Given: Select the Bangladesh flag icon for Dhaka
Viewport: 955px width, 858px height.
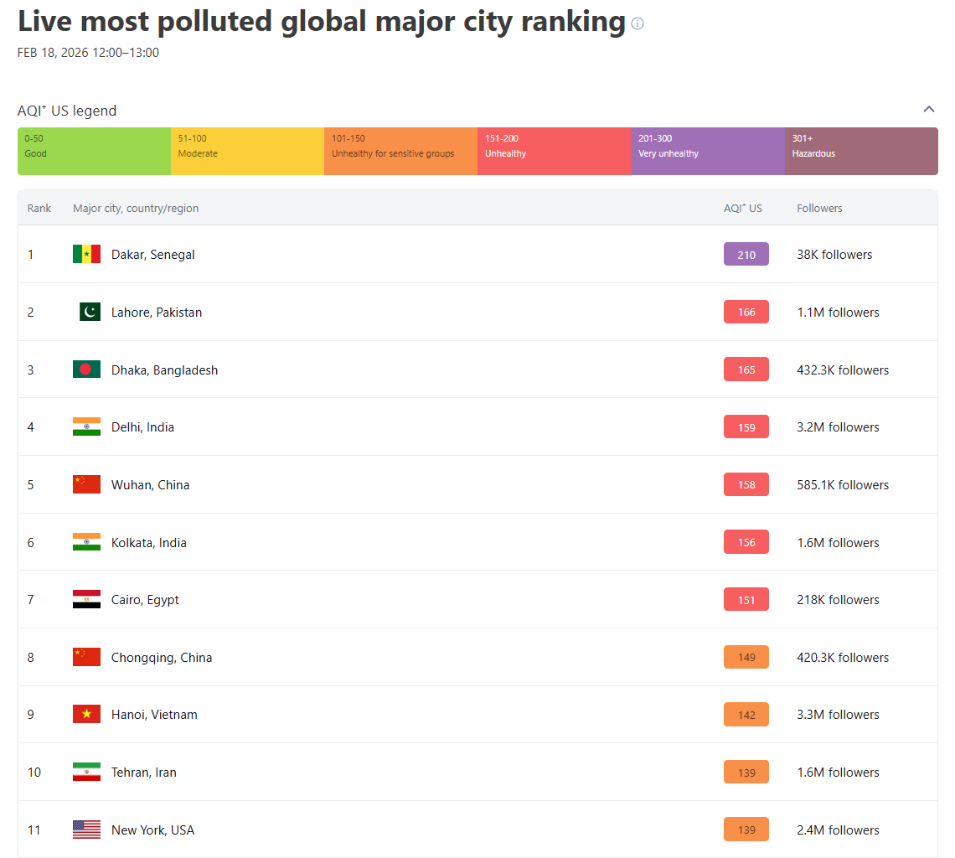Looking at the screenshot, I should [86, 369].
